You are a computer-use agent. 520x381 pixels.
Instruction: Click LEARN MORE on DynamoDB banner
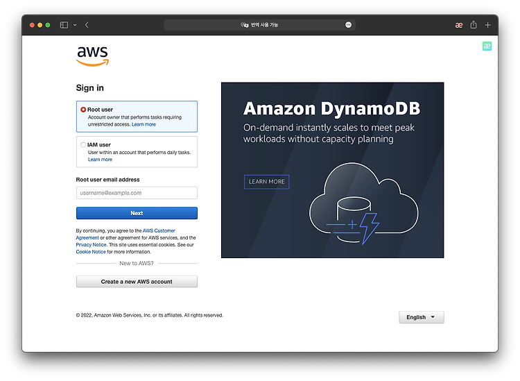(267, 182)
